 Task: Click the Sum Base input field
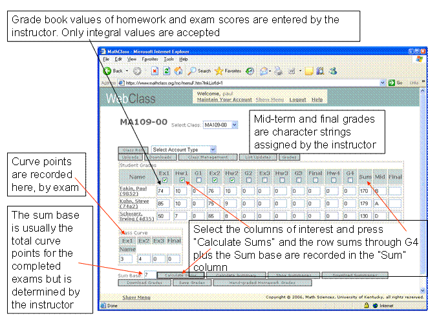149,274
